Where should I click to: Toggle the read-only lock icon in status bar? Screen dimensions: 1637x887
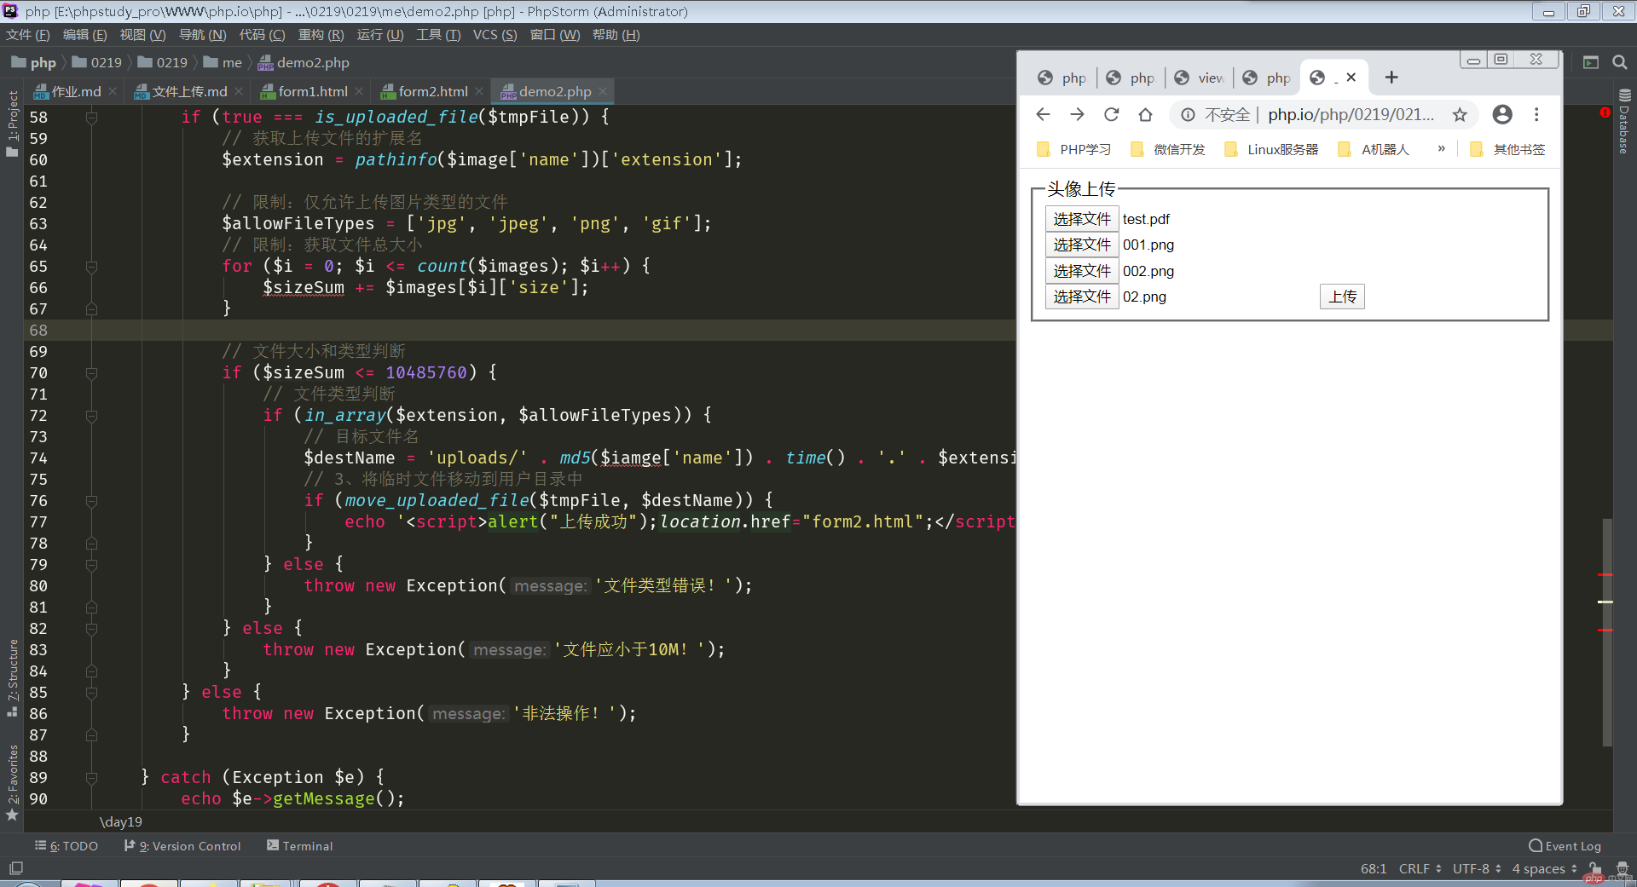tap(1594, 868)
